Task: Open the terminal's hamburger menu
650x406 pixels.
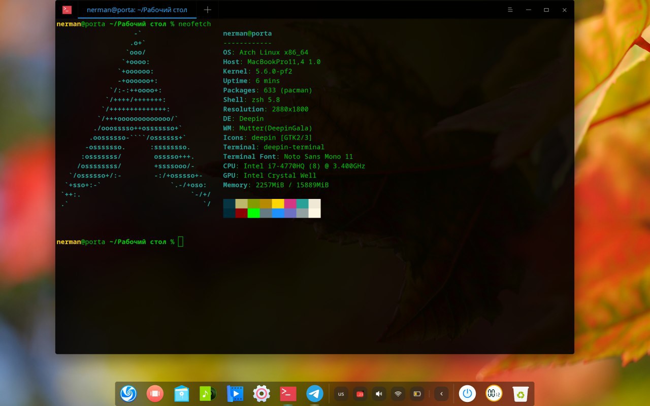Action: pyautogui.click(x=510, y=10)
